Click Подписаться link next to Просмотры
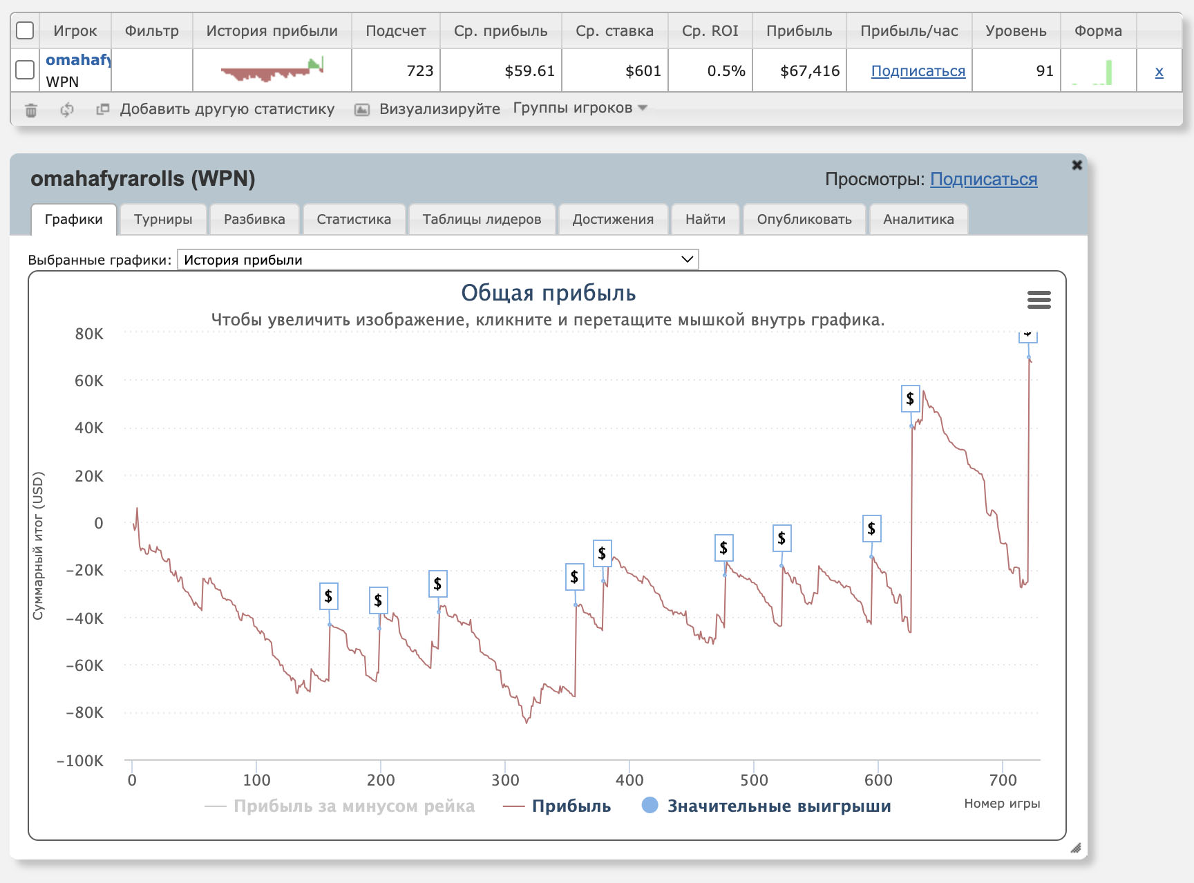The width and height of the screenshot is (1194, 883). point(983,180)
